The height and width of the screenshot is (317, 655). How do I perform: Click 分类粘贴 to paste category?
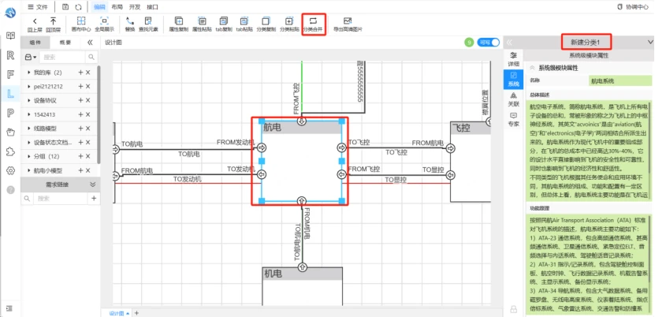(x=289, y=24)
